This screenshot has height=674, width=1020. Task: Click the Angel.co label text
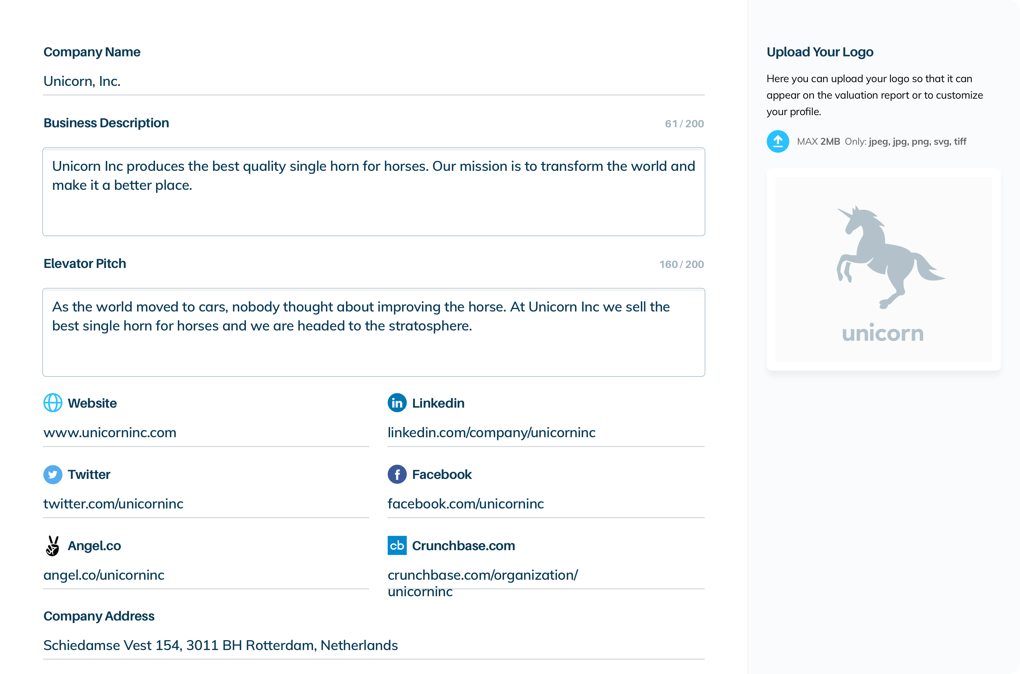tap(95, 546)
